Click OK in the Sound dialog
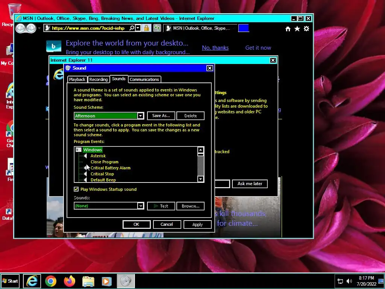 [x=136, y=224]
